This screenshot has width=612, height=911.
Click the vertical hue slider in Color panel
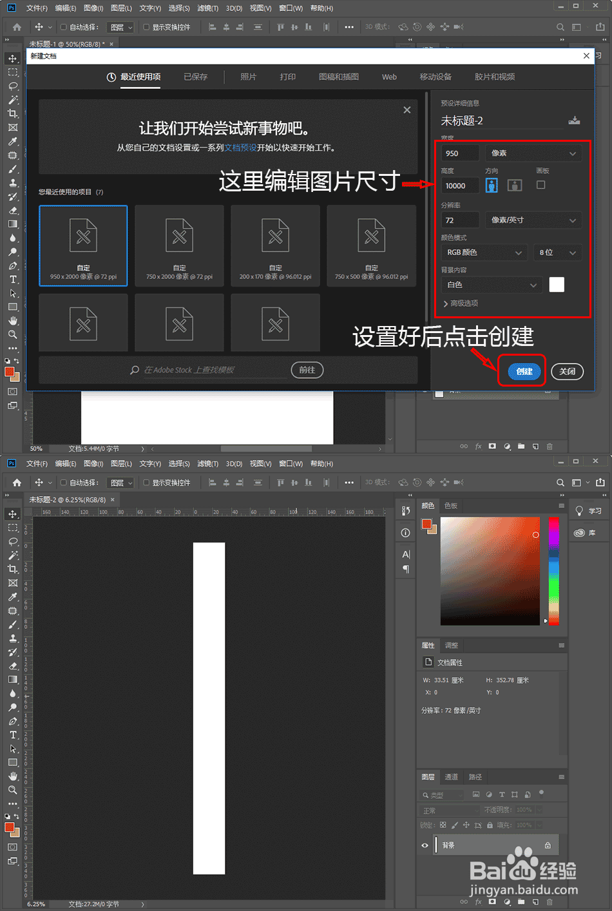point(553,571)
